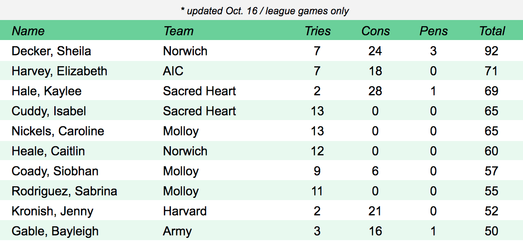Click the Harvard team cell
Viewport: 523px width, 243px height.
(x=185, y=212)
